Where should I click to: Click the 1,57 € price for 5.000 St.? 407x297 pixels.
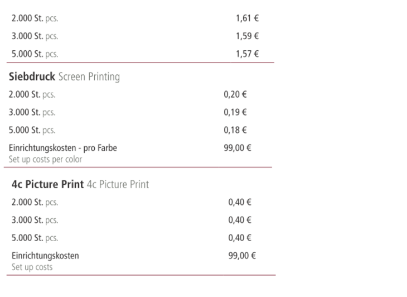click(247, 54)
